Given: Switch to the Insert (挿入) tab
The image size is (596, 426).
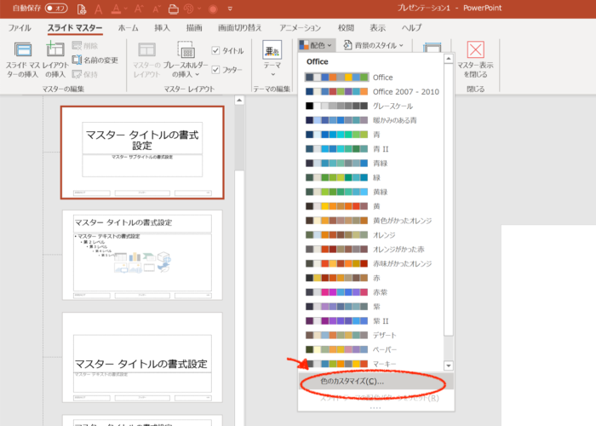Looking at the screenshot, I should (x=163, y=28).
